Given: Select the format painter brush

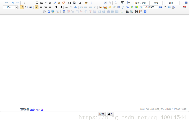Looking at the screenshot, I should (x=59, y=3).
